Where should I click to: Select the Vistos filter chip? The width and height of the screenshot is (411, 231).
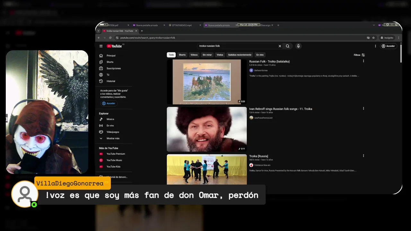220,55
